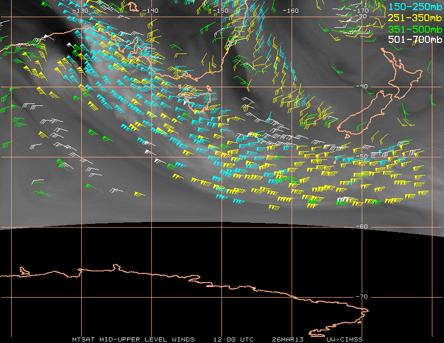Click the -50 latitude label
444x343 pixels.
pyautogui.click(x=362, y=156)
